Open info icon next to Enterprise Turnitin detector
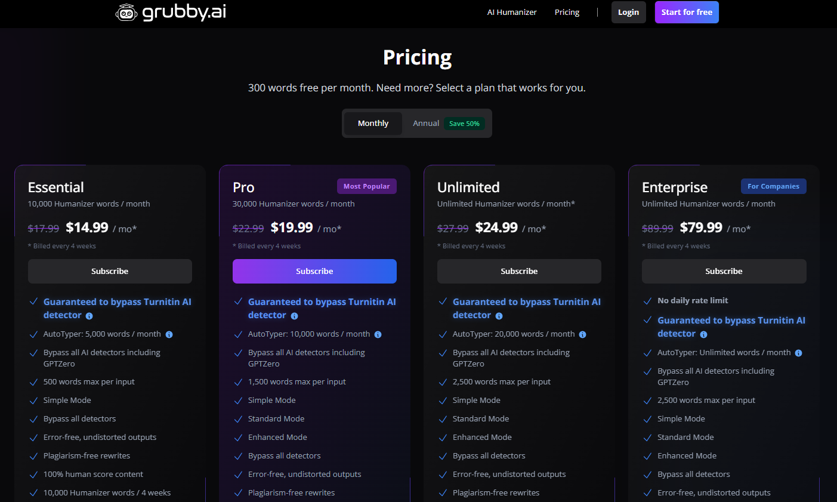The image size is (837, 502). click(x=703, y=334)
